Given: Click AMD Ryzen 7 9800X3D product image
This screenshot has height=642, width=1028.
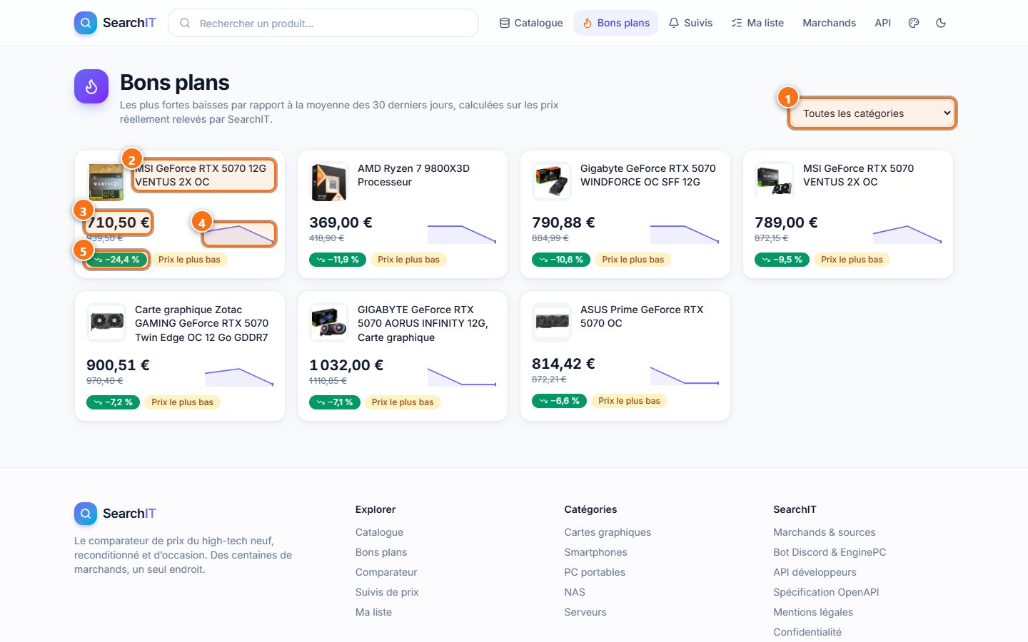Looking at the screenshot, I should (x=328, y=181).
